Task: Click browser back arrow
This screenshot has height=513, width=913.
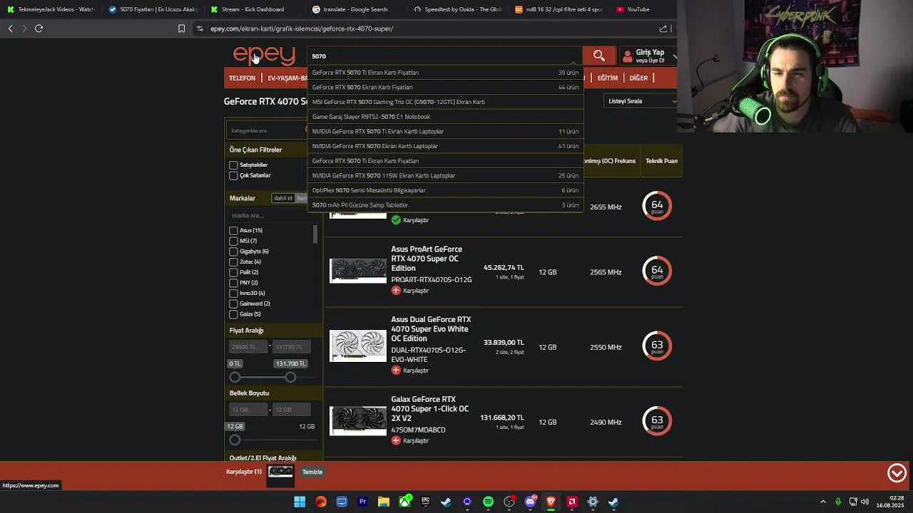Action: (11, 28)
